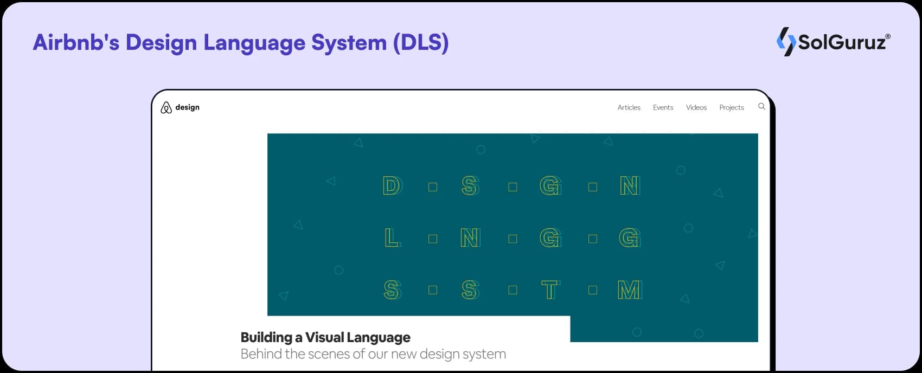The height and width of the screenshot is (373, 922).
Task: Click the Behind the scenes subtitle text
Action: click(x=373, y=354)
